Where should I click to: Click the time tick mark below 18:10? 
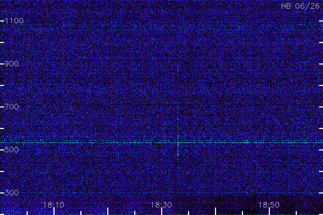click(x=54, y=211)
